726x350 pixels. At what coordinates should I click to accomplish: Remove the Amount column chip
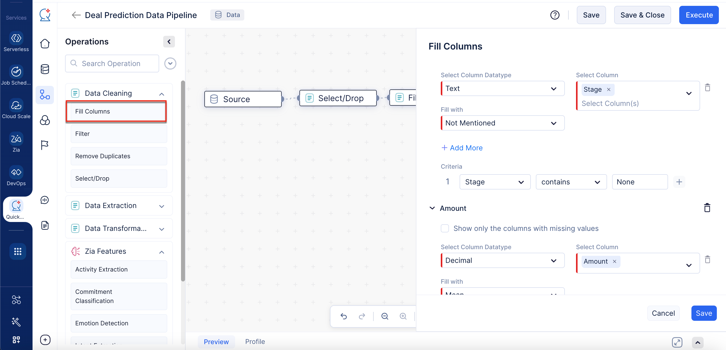[x=614, y=262]
